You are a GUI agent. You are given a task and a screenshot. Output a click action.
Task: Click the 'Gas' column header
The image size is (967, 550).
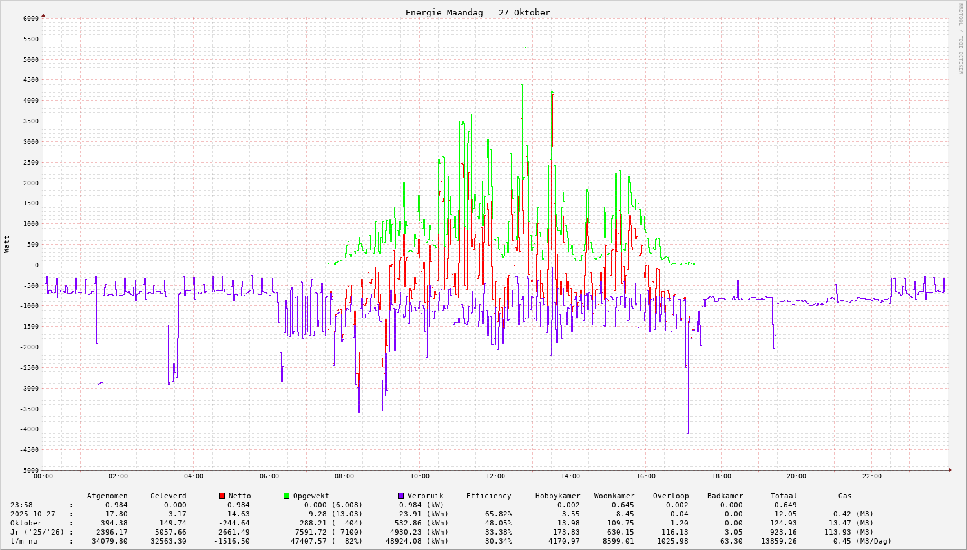845,496
